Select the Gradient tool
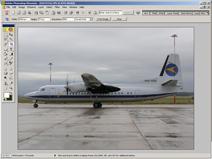This screenshot has width=212, height=159. tap(11, 54)
